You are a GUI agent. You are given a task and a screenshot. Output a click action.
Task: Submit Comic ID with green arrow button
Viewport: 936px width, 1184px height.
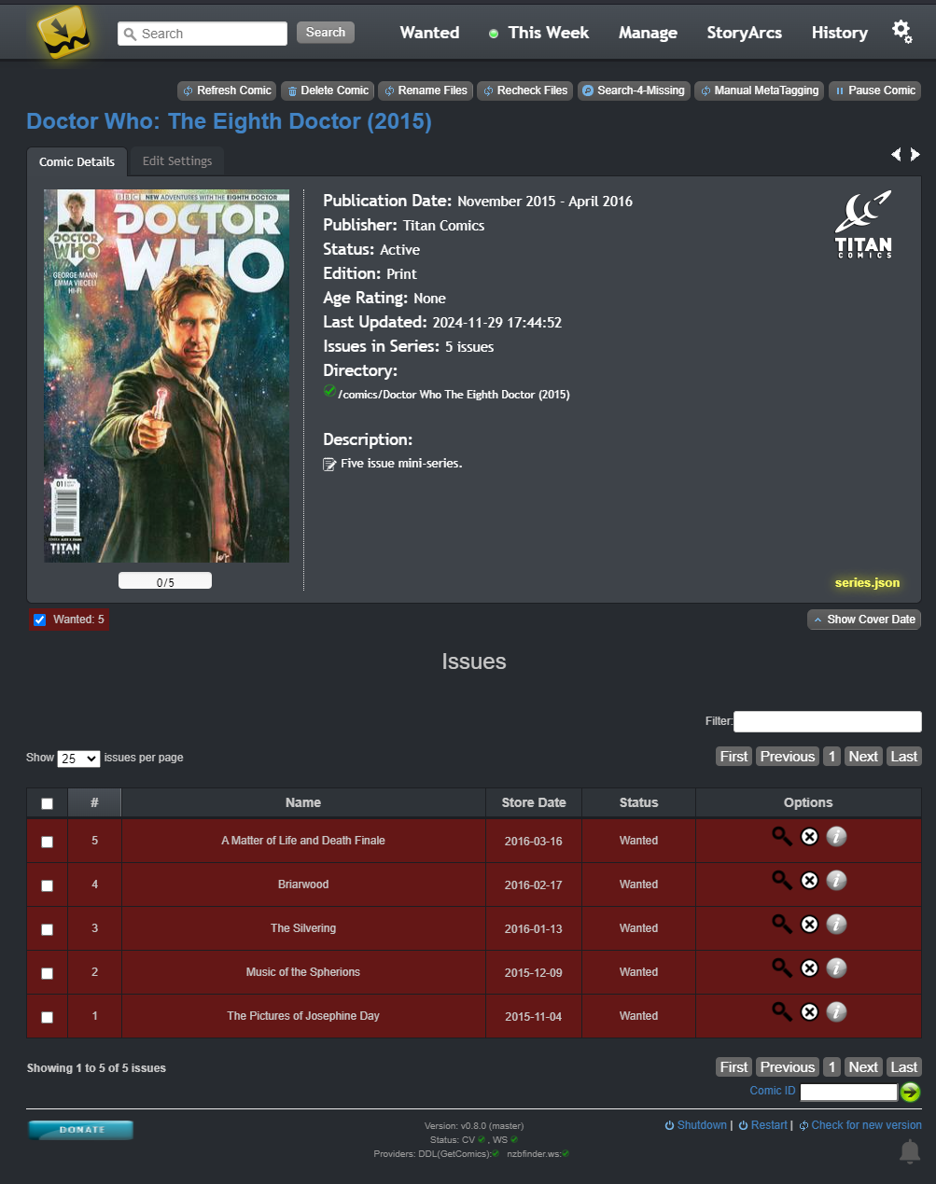[x=910, y=1092]
